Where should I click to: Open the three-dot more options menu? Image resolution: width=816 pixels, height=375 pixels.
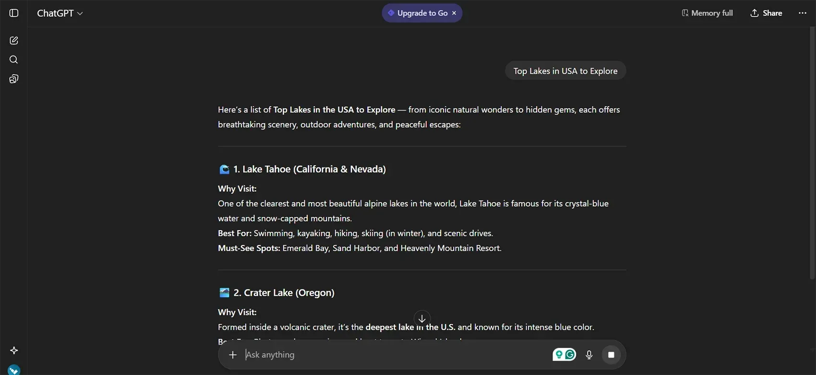click(x=803, y=13)
